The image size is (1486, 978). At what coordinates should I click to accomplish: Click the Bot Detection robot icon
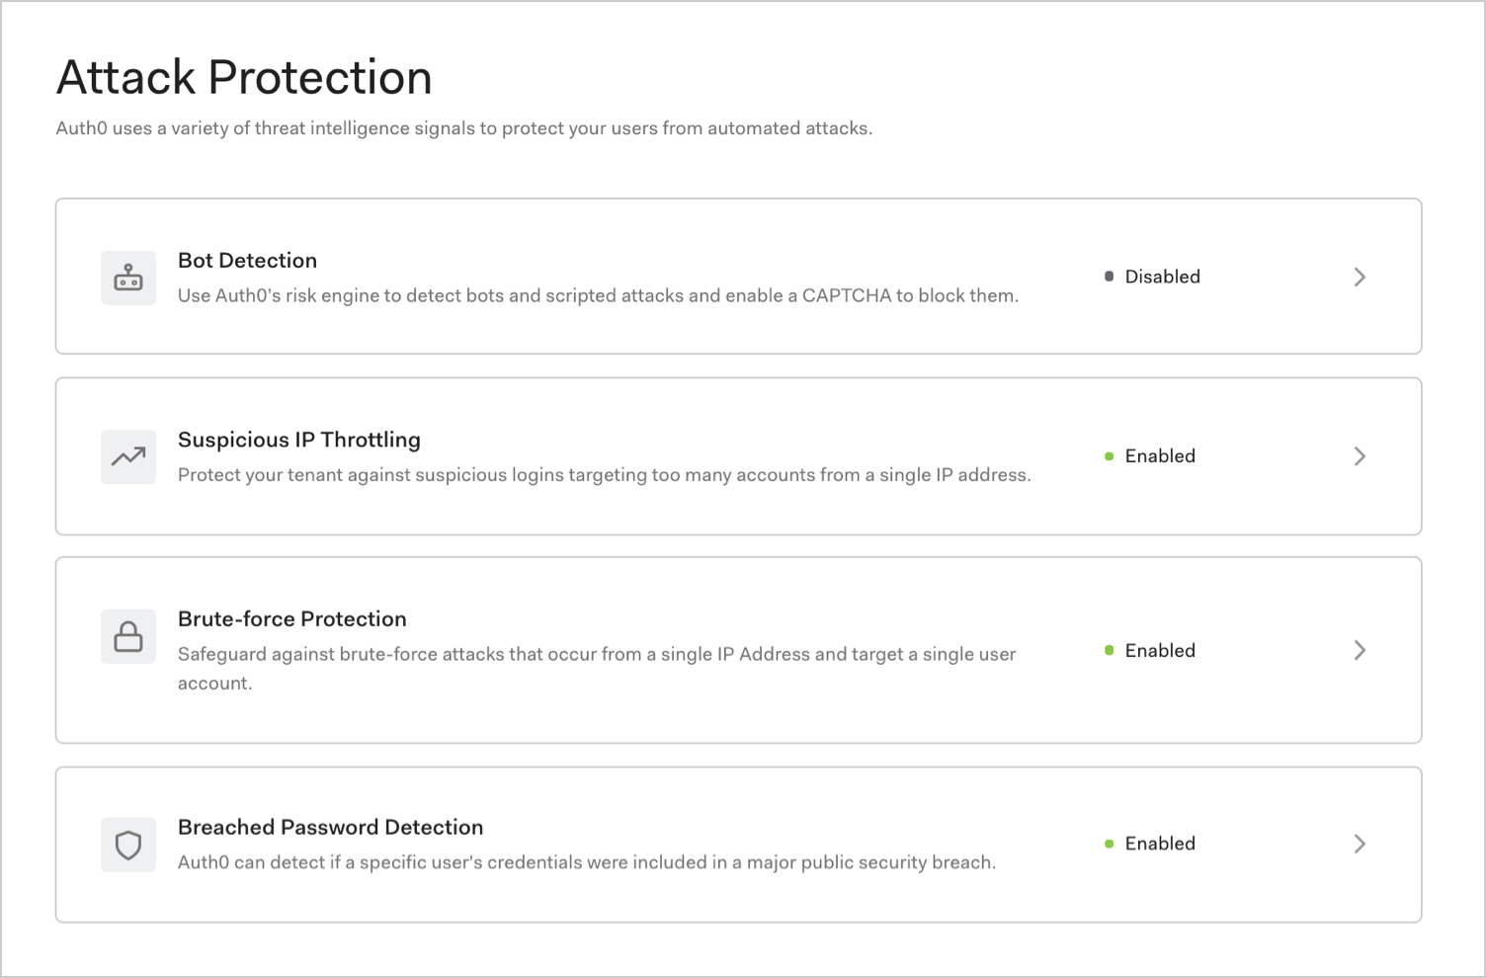coord(127,278)
